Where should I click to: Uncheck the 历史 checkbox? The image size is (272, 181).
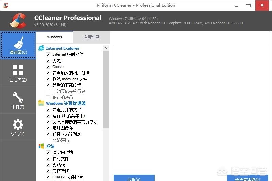[48, 61]
